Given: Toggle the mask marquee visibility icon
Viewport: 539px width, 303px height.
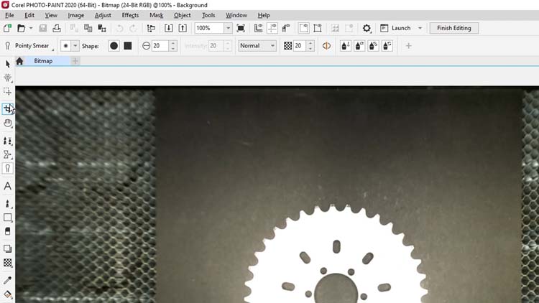Looking at the screenshot, I should [303, 28].
